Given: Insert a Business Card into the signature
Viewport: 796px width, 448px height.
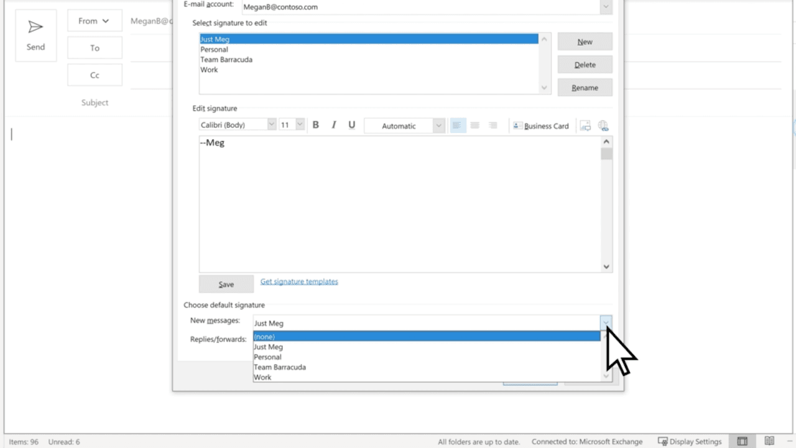Looking at the screenshot, I should [542, 126].
